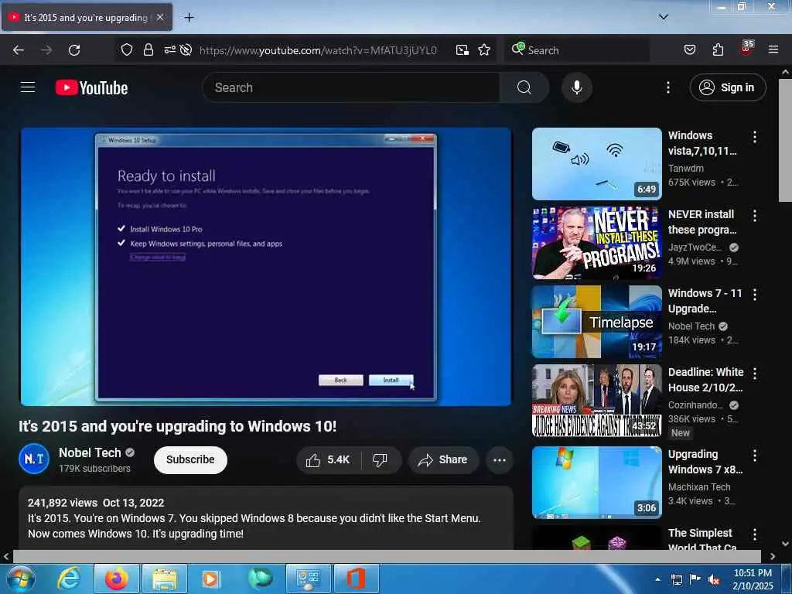Viewport: 792px width, 594px height.
Task: Open the Microsoft Office taskbar icon
Action: tap(356, 579)
